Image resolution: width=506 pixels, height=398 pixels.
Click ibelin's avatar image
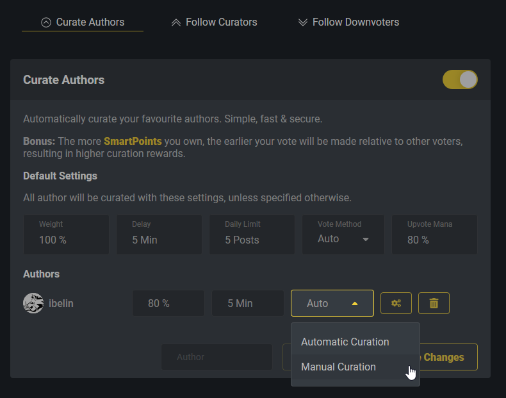[x=33, y=303]
